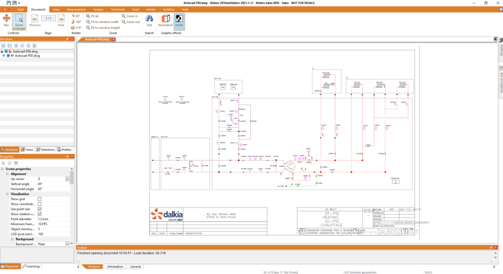Open the Text search binoculars

click(x=149, y=20)
